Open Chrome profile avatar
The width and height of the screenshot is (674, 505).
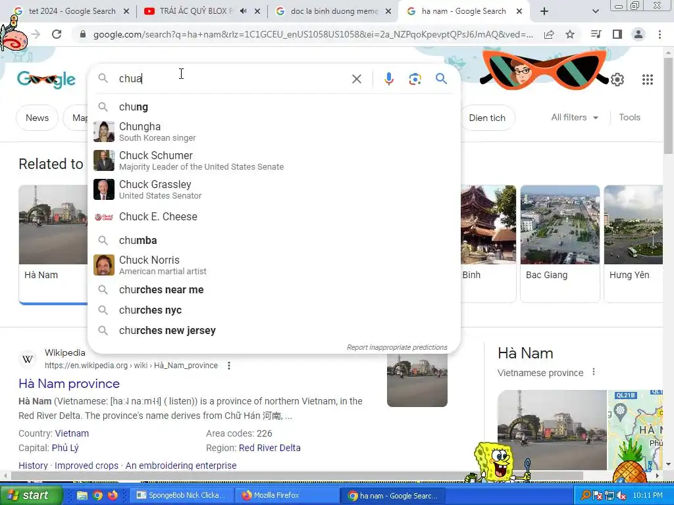coord(638,34)
